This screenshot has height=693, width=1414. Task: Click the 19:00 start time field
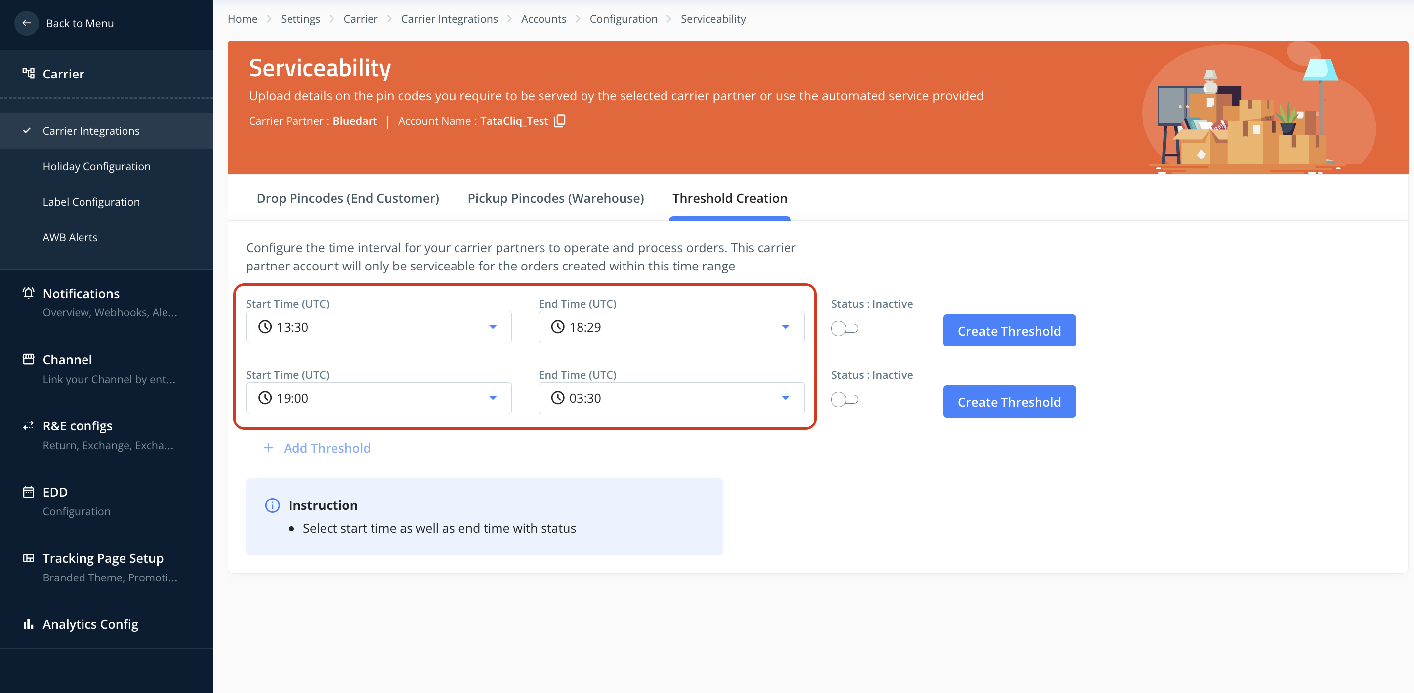(x=378, y=398)
